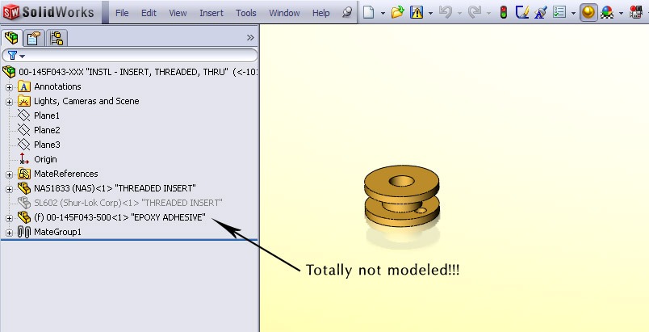Screen dimensions: 649x332
Task: Expand the Lights, Cameras and Scene node
Action: [9, 102]
